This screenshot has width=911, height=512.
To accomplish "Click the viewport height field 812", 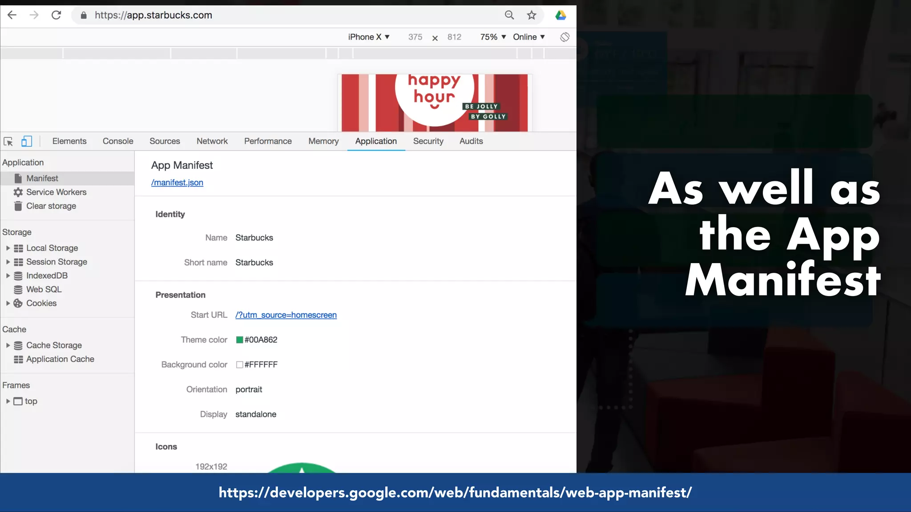I will (454, 37).
